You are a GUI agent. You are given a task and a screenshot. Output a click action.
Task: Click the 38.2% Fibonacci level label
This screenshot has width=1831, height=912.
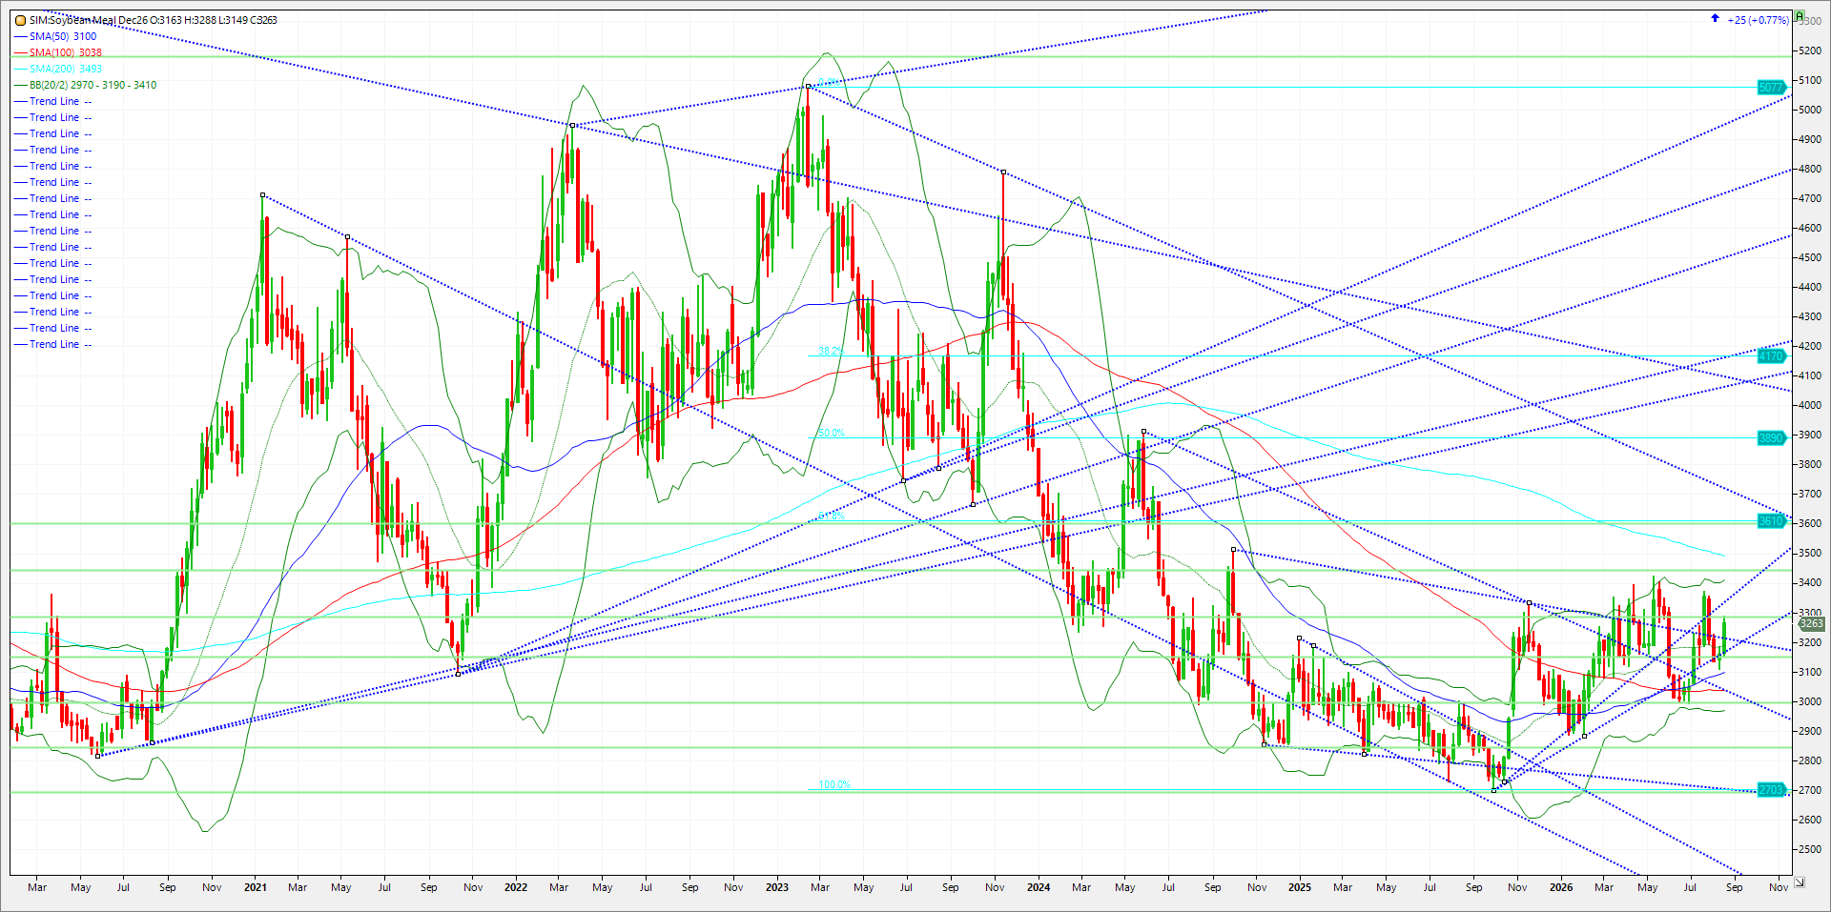(x=831, y=351)
